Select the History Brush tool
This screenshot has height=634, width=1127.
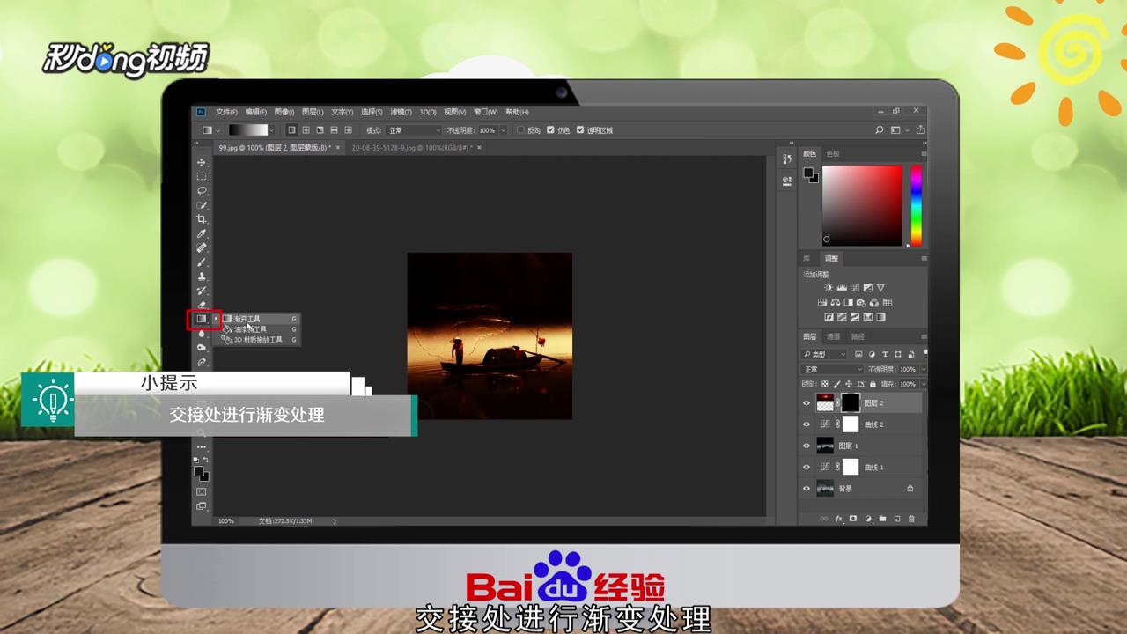coord(202,291)
